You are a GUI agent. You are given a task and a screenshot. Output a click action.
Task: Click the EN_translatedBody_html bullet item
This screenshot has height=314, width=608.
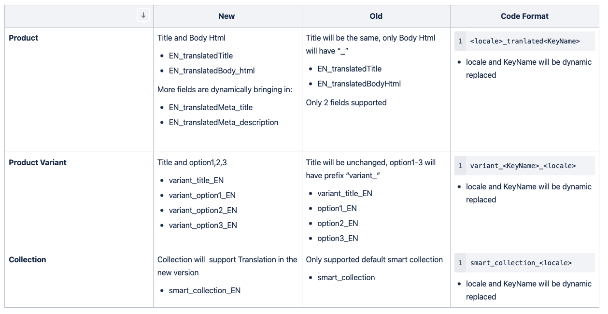tap(212, 71)
